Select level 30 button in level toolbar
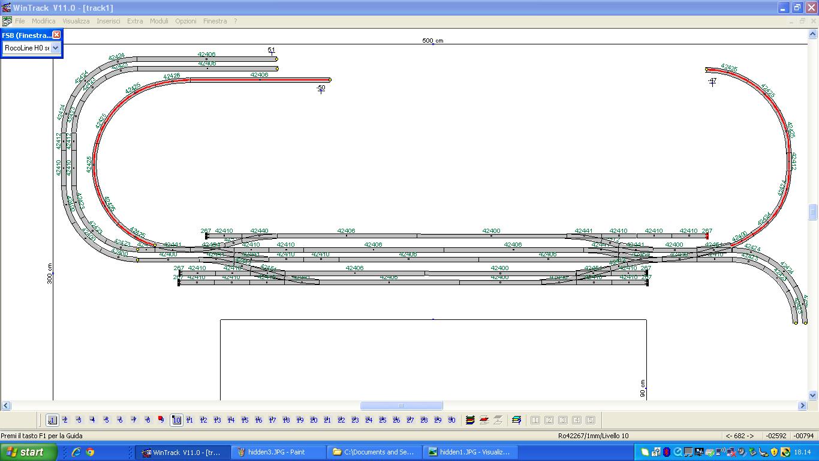The width and height of the screenshot is (819, 461). (x=451, y=420)
